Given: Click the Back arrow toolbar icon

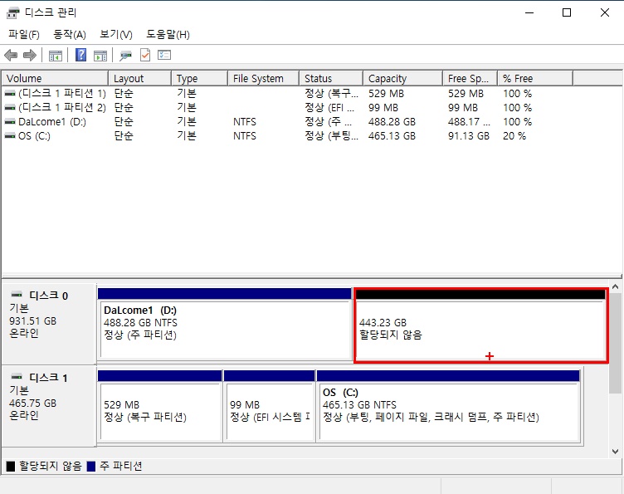Looking at the screenshot, I should point(11,55).
